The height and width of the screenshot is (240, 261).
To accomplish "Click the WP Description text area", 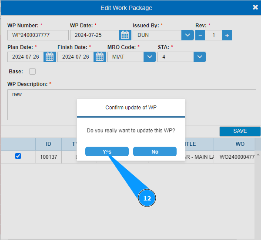I will [x=132, y=105].
